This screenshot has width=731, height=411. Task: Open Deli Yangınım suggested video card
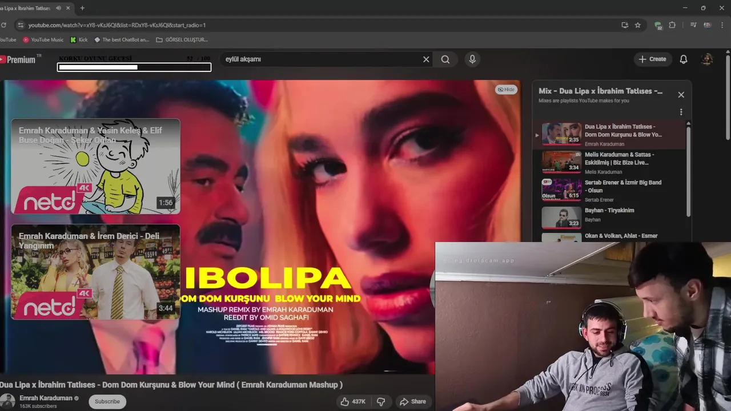95,272
